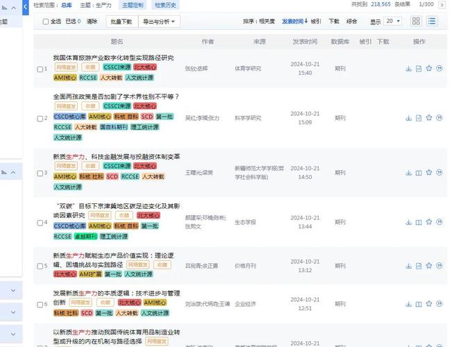The width and height of the screenshot is (459, 347).
Task: Favorite the 京津冀地区碳足迹 article
Action: (x=429, y=222)
